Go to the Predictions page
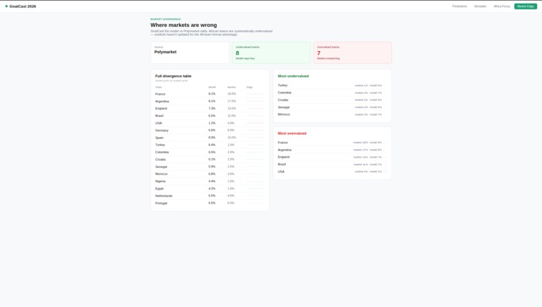 point(459,6)
